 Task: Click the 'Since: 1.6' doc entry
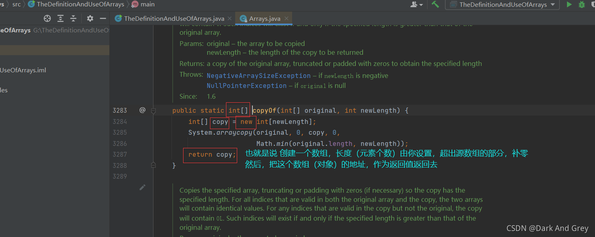198,96
